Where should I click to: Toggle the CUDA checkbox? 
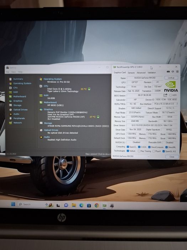[139, 147]
